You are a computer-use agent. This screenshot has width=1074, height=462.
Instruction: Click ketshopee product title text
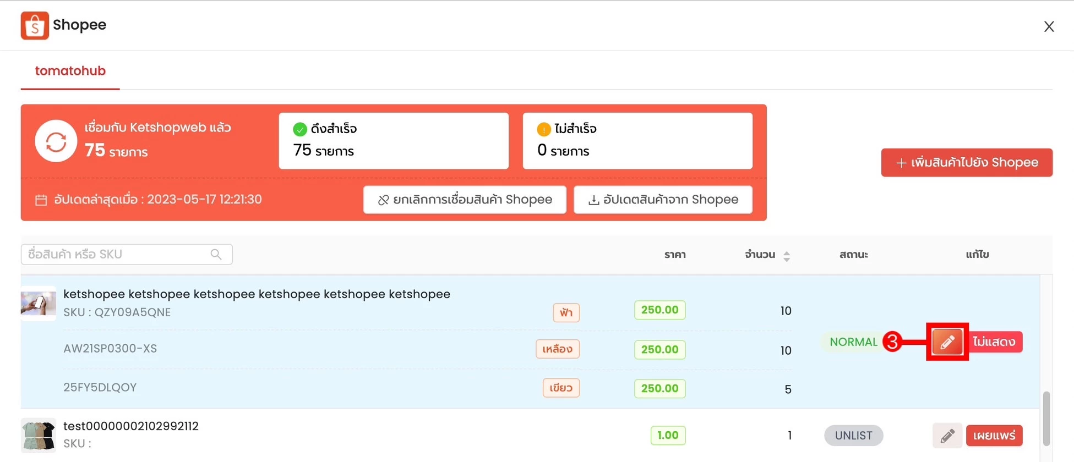(x=257, y=294)
